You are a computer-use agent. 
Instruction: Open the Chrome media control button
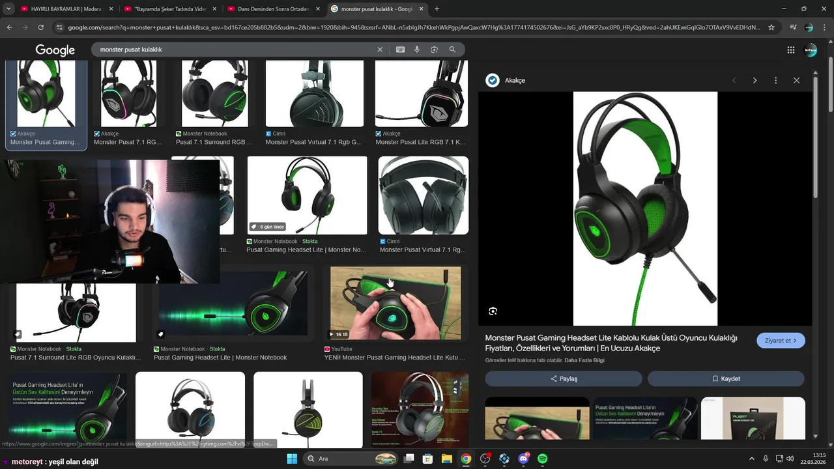pos(793,27)
